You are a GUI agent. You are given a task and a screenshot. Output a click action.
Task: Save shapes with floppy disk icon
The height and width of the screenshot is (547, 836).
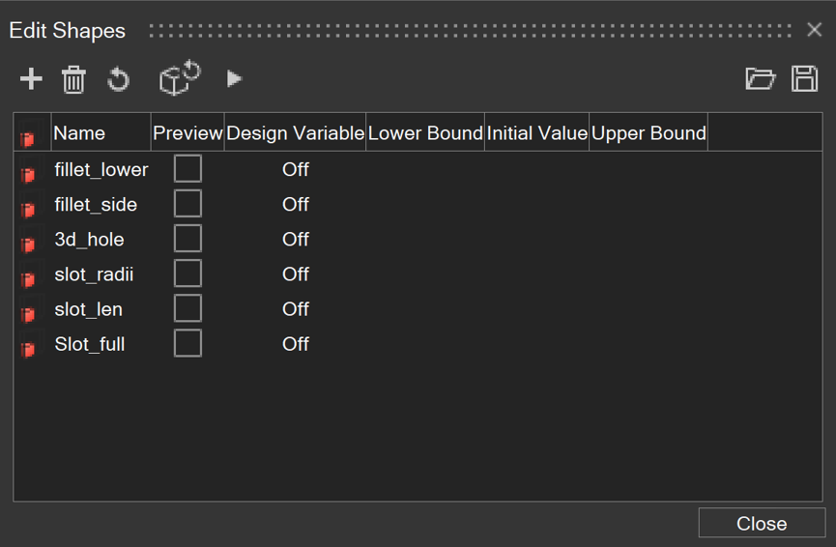[804, 79]
